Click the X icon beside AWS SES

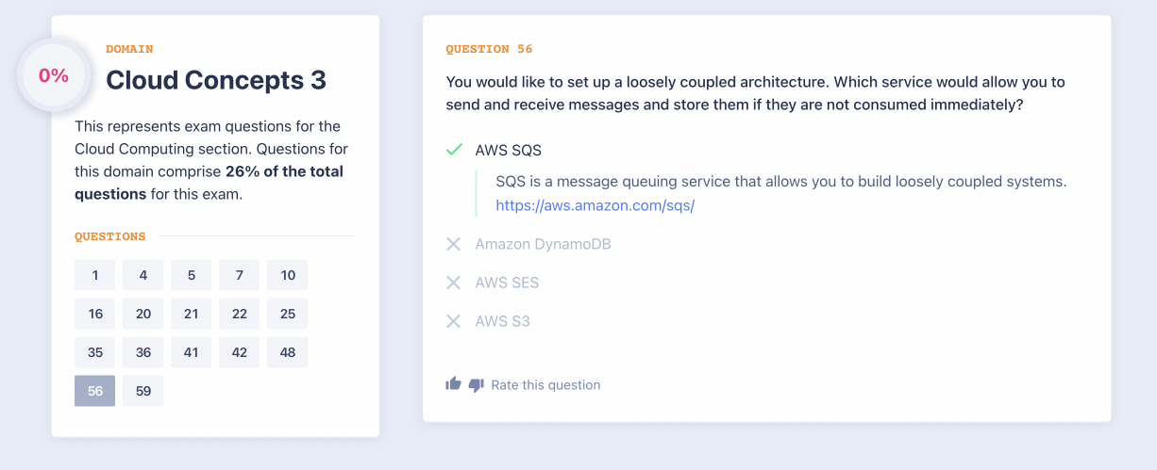[x=454, y=283]
